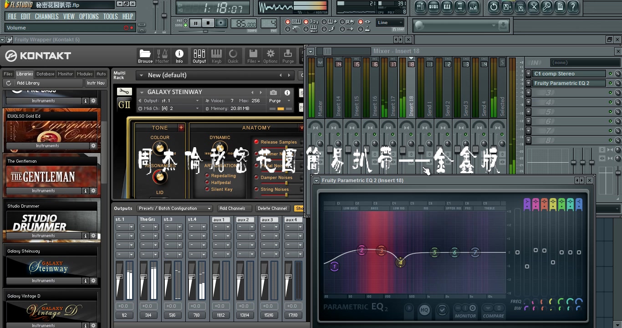This screenshot has height=328, width=622.
Task: Open FL Studio FILE menu
Action: pos(12,16)
